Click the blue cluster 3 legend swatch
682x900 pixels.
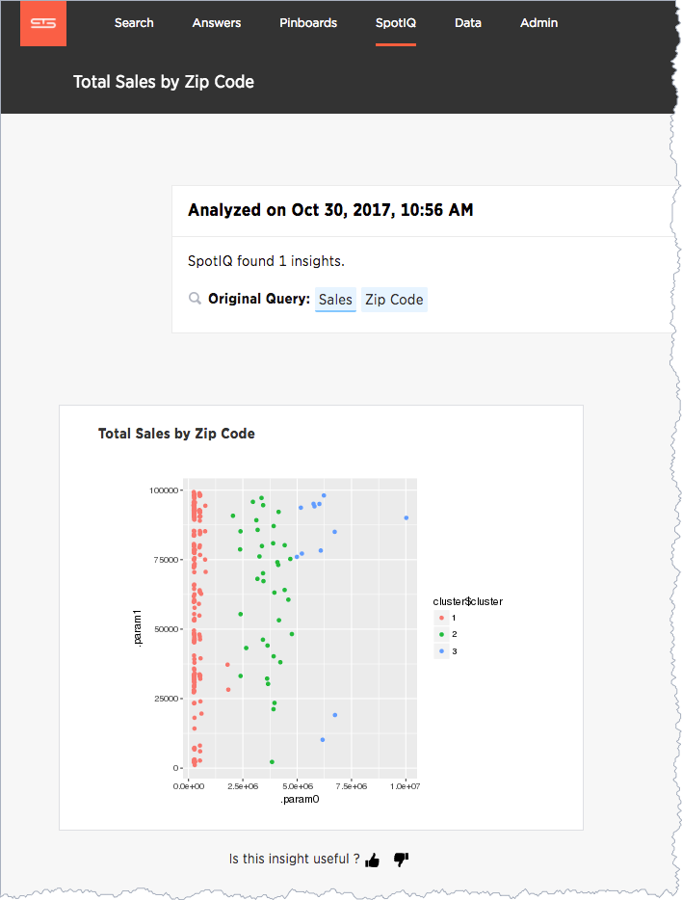point(441,650)
